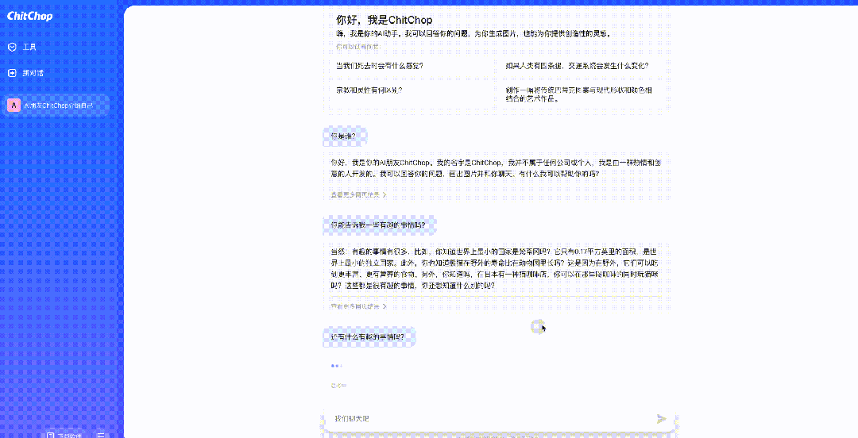Click the download app icon in sidebar footer
858x438 pixels.
point(51,435)
